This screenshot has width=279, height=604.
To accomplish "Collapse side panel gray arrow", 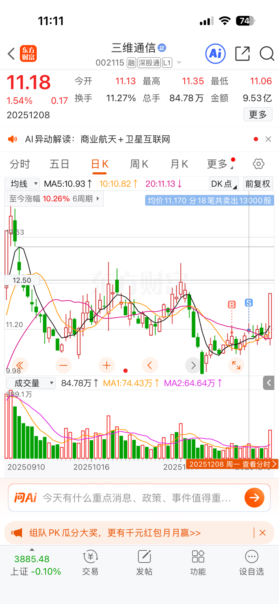I will click(269, 383).
